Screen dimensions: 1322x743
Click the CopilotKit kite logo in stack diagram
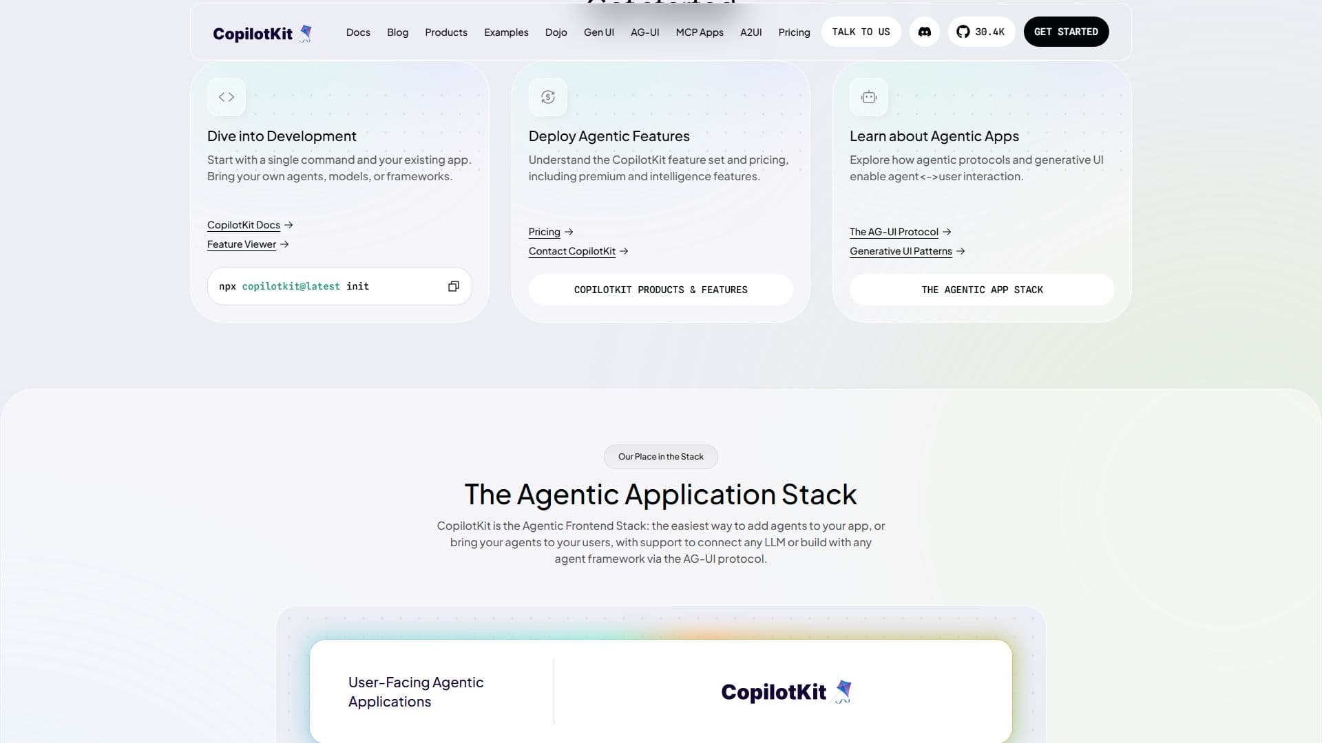click(786, 691)
